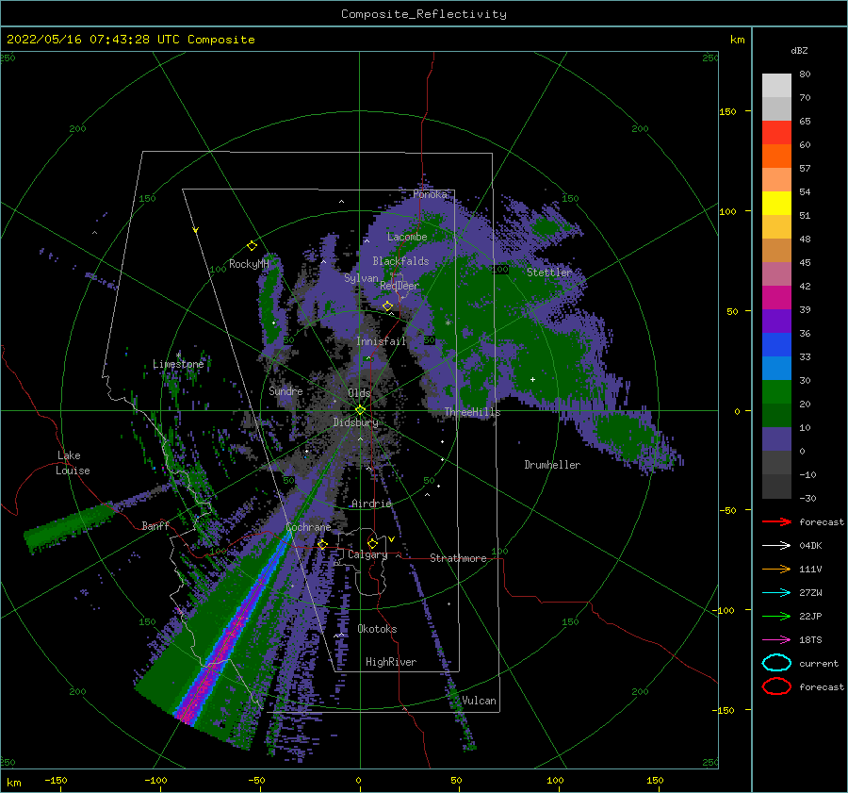Click the yellow diamond radar marker above Didsbury
Viewport: 848px width, 793px height.
[x=360, y=410]
